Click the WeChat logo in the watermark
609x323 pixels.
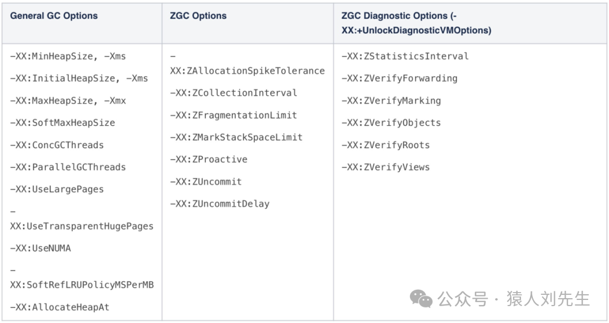coord(421,299)
